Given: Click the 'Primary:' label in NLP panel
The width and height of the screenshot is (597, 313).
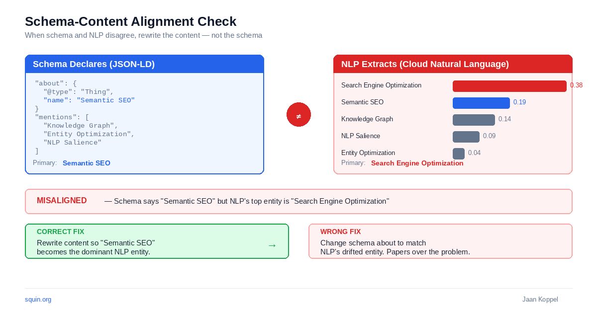Looking at the screenshot, I should (x=353, y=163).
